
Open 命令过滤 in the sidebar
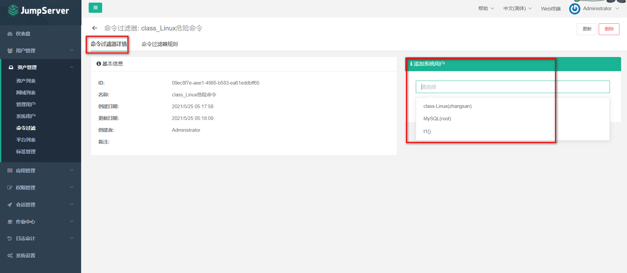pyautogui.click(x=26, y=128)
